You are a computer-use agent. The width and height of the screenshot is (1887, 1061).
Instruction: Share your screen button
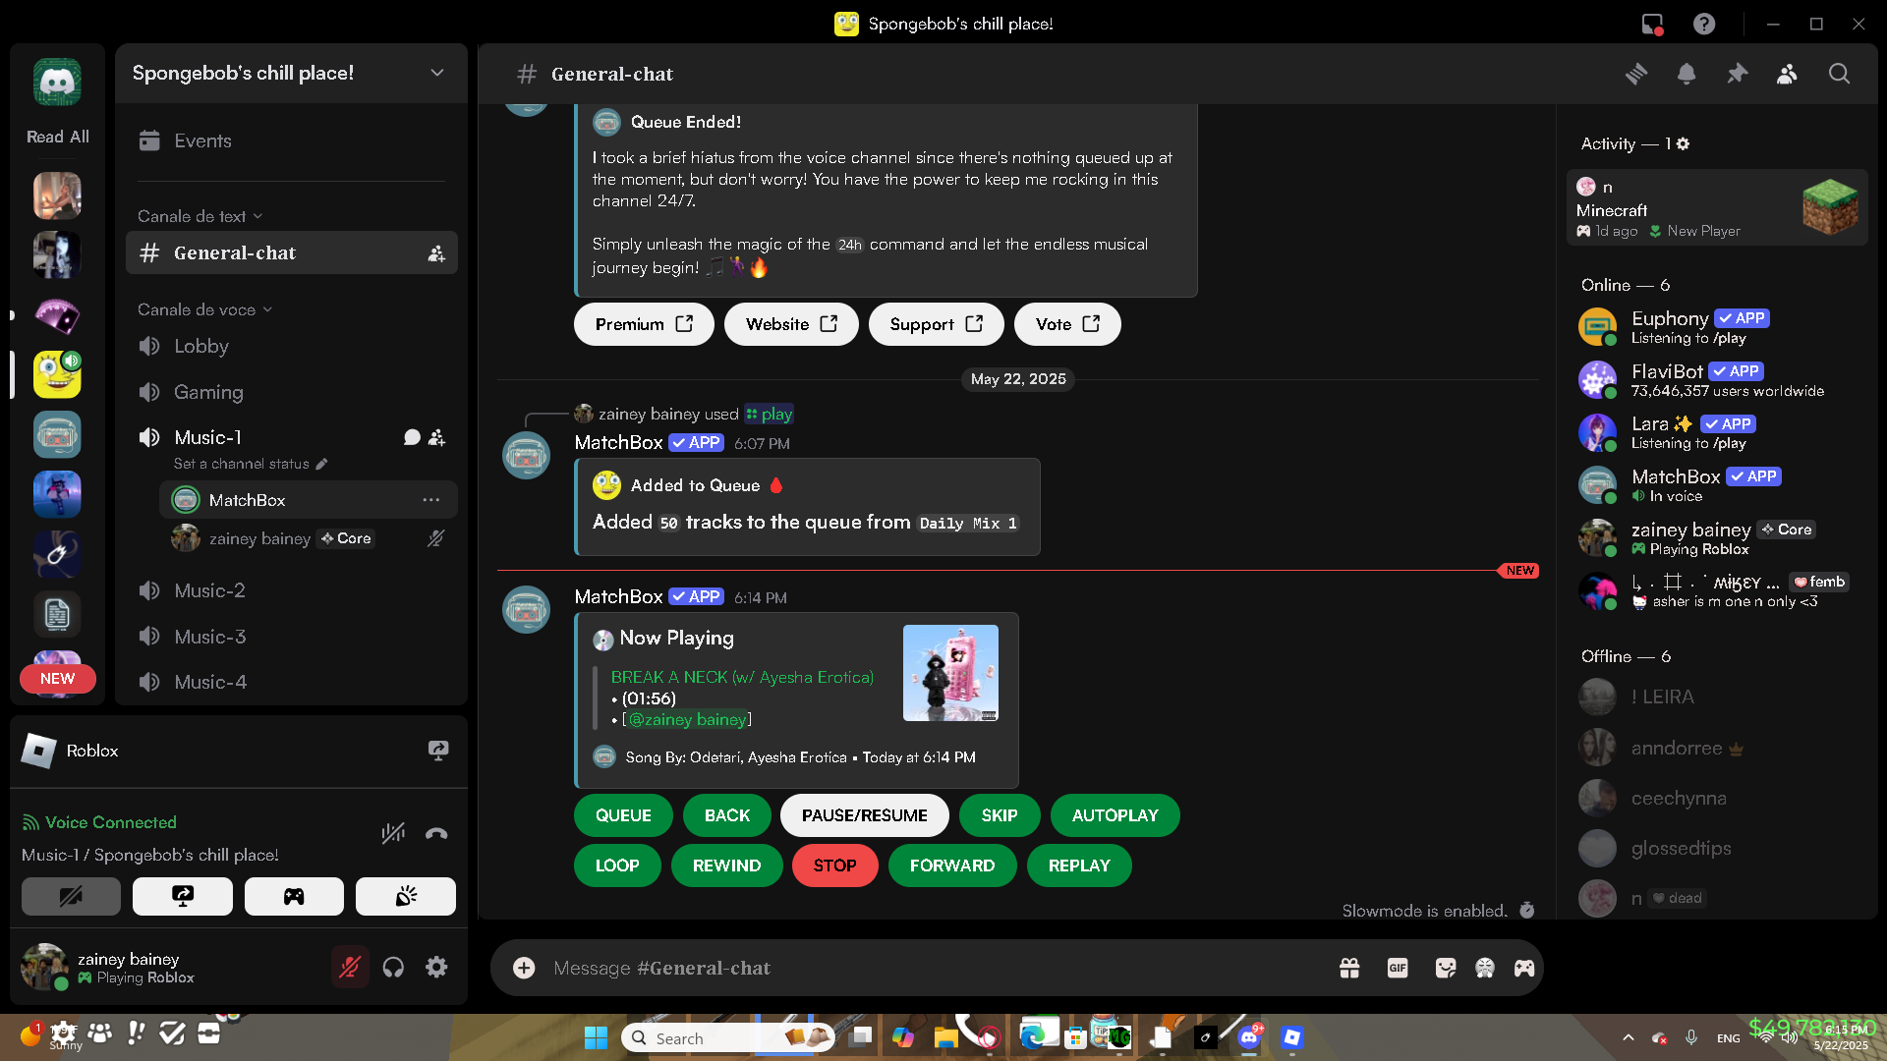tap(183, 896)
